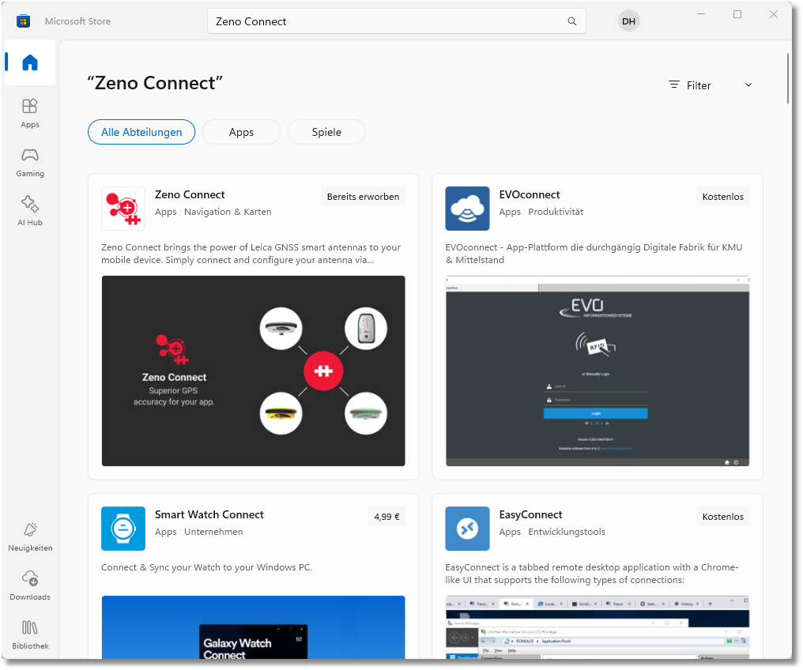Open Neuigkeiten in the sidebar
The height and width of the screenshot is (670, 803).
30,536
